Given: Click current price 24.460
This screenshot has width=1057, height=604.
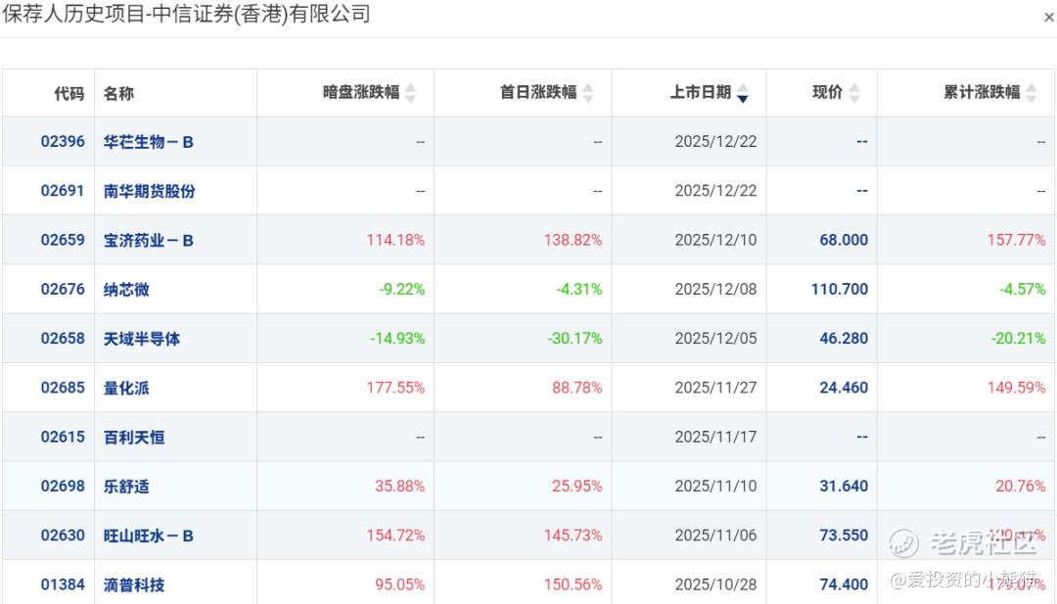Looking at the screenshot, I should pos(844,388).
